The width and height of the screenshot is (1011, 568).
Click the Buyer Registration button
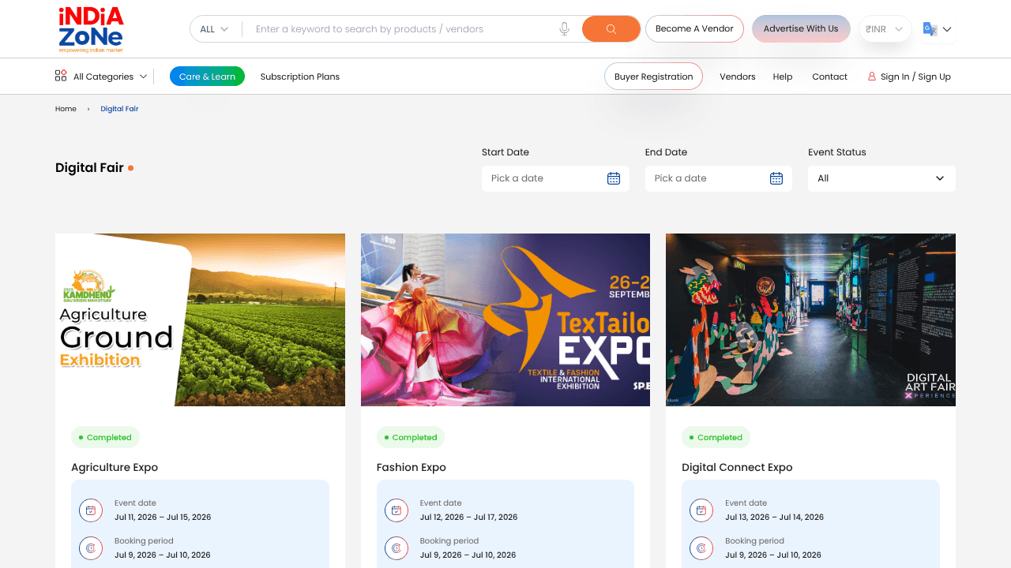(x=653, y=77)
